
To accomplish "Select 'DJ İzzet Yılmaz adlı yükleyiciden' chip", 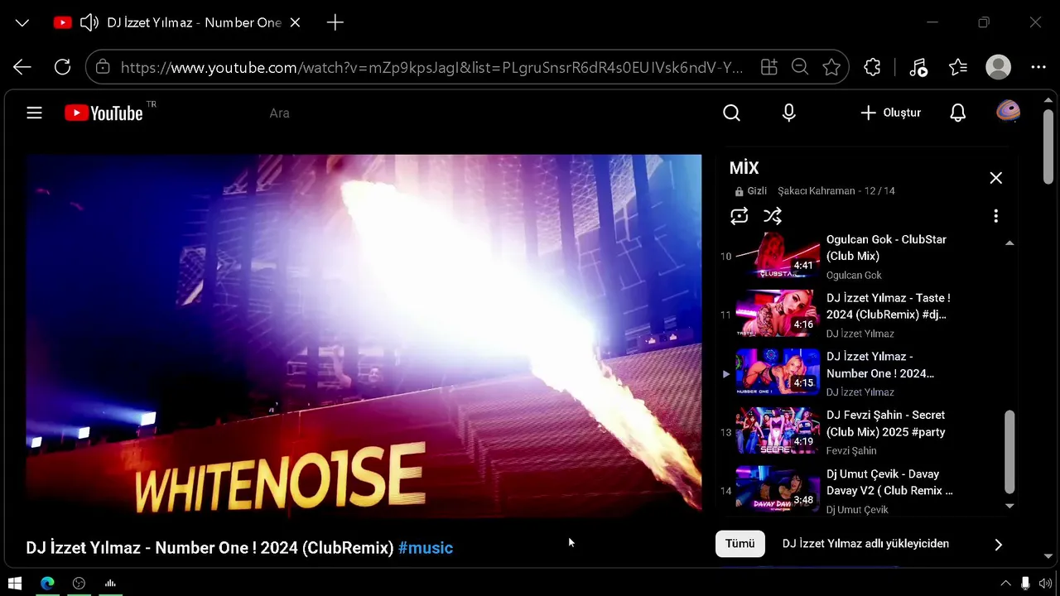I will pyautogui.click(x=865, y=544).
